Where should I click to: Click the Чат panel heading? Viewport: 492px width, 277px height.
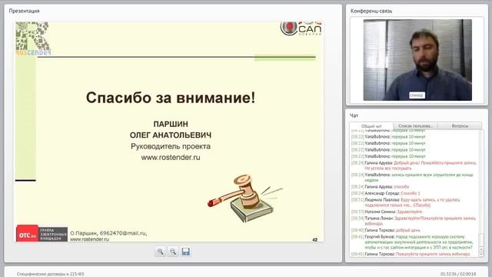[x=354, y=115]
